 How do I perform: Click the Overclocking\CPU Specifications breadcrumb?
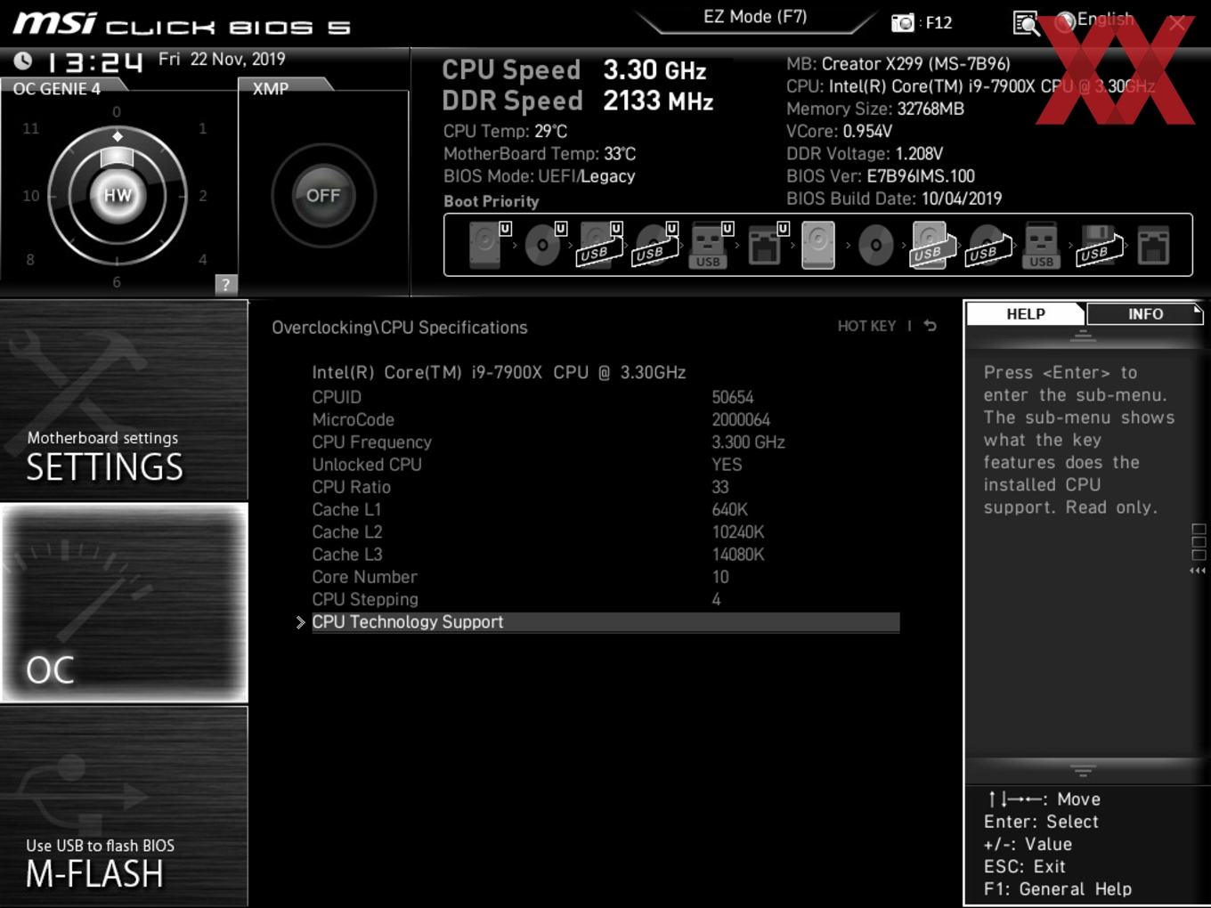(400, 328)
